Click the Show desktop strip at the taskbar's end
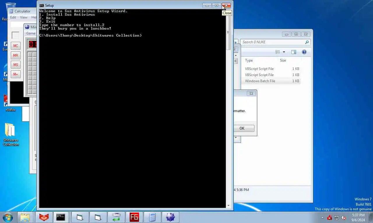This screenshot has height=223, width=373. click(371, 217)
